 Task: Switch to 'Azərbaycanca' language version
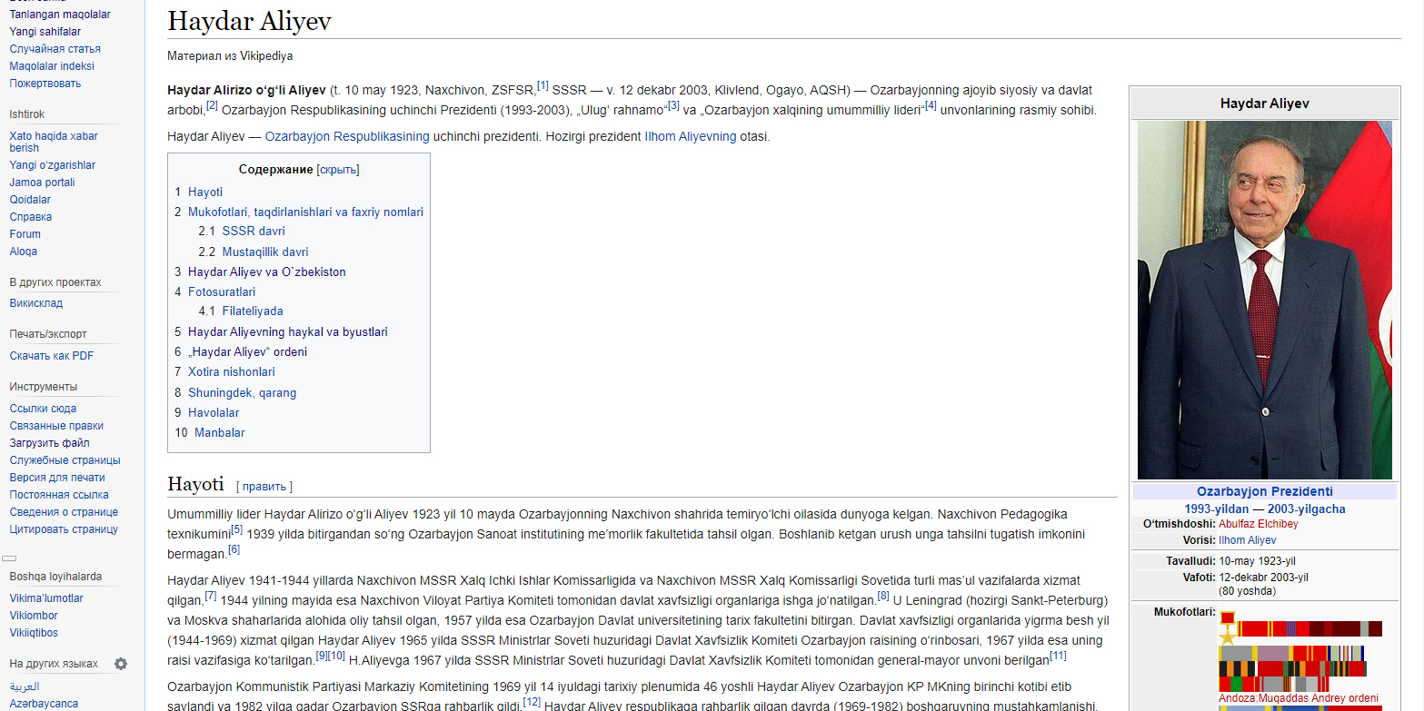44,704
